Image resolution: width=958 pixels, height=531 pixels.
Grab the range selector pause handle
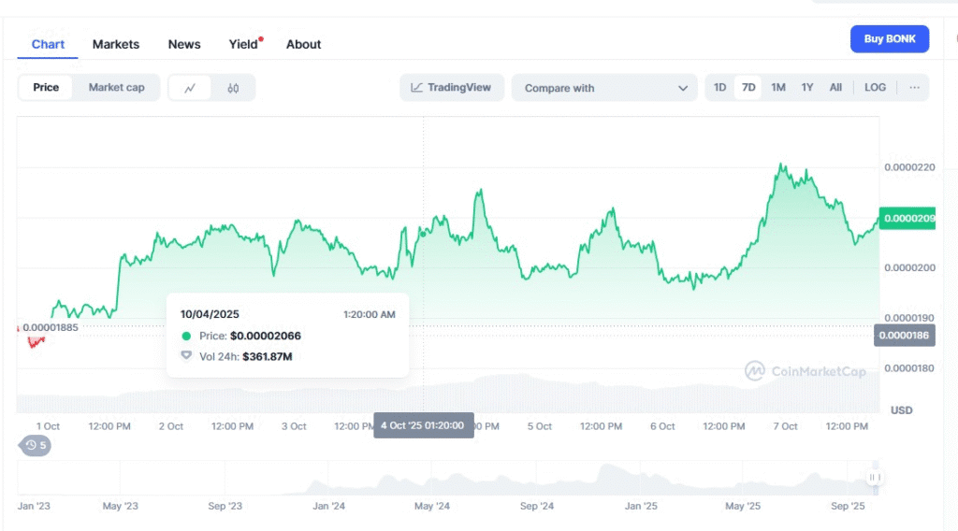point(875,478)
